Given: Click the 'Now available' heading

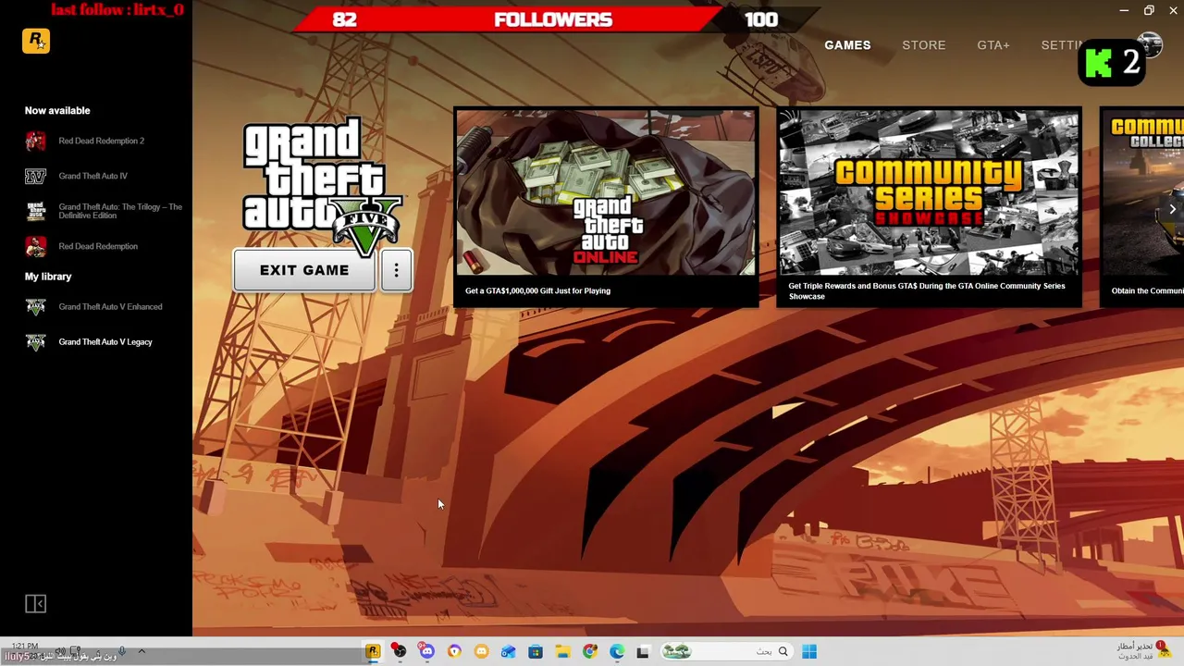Looking at the screenshot, I should tap(57, 110).
